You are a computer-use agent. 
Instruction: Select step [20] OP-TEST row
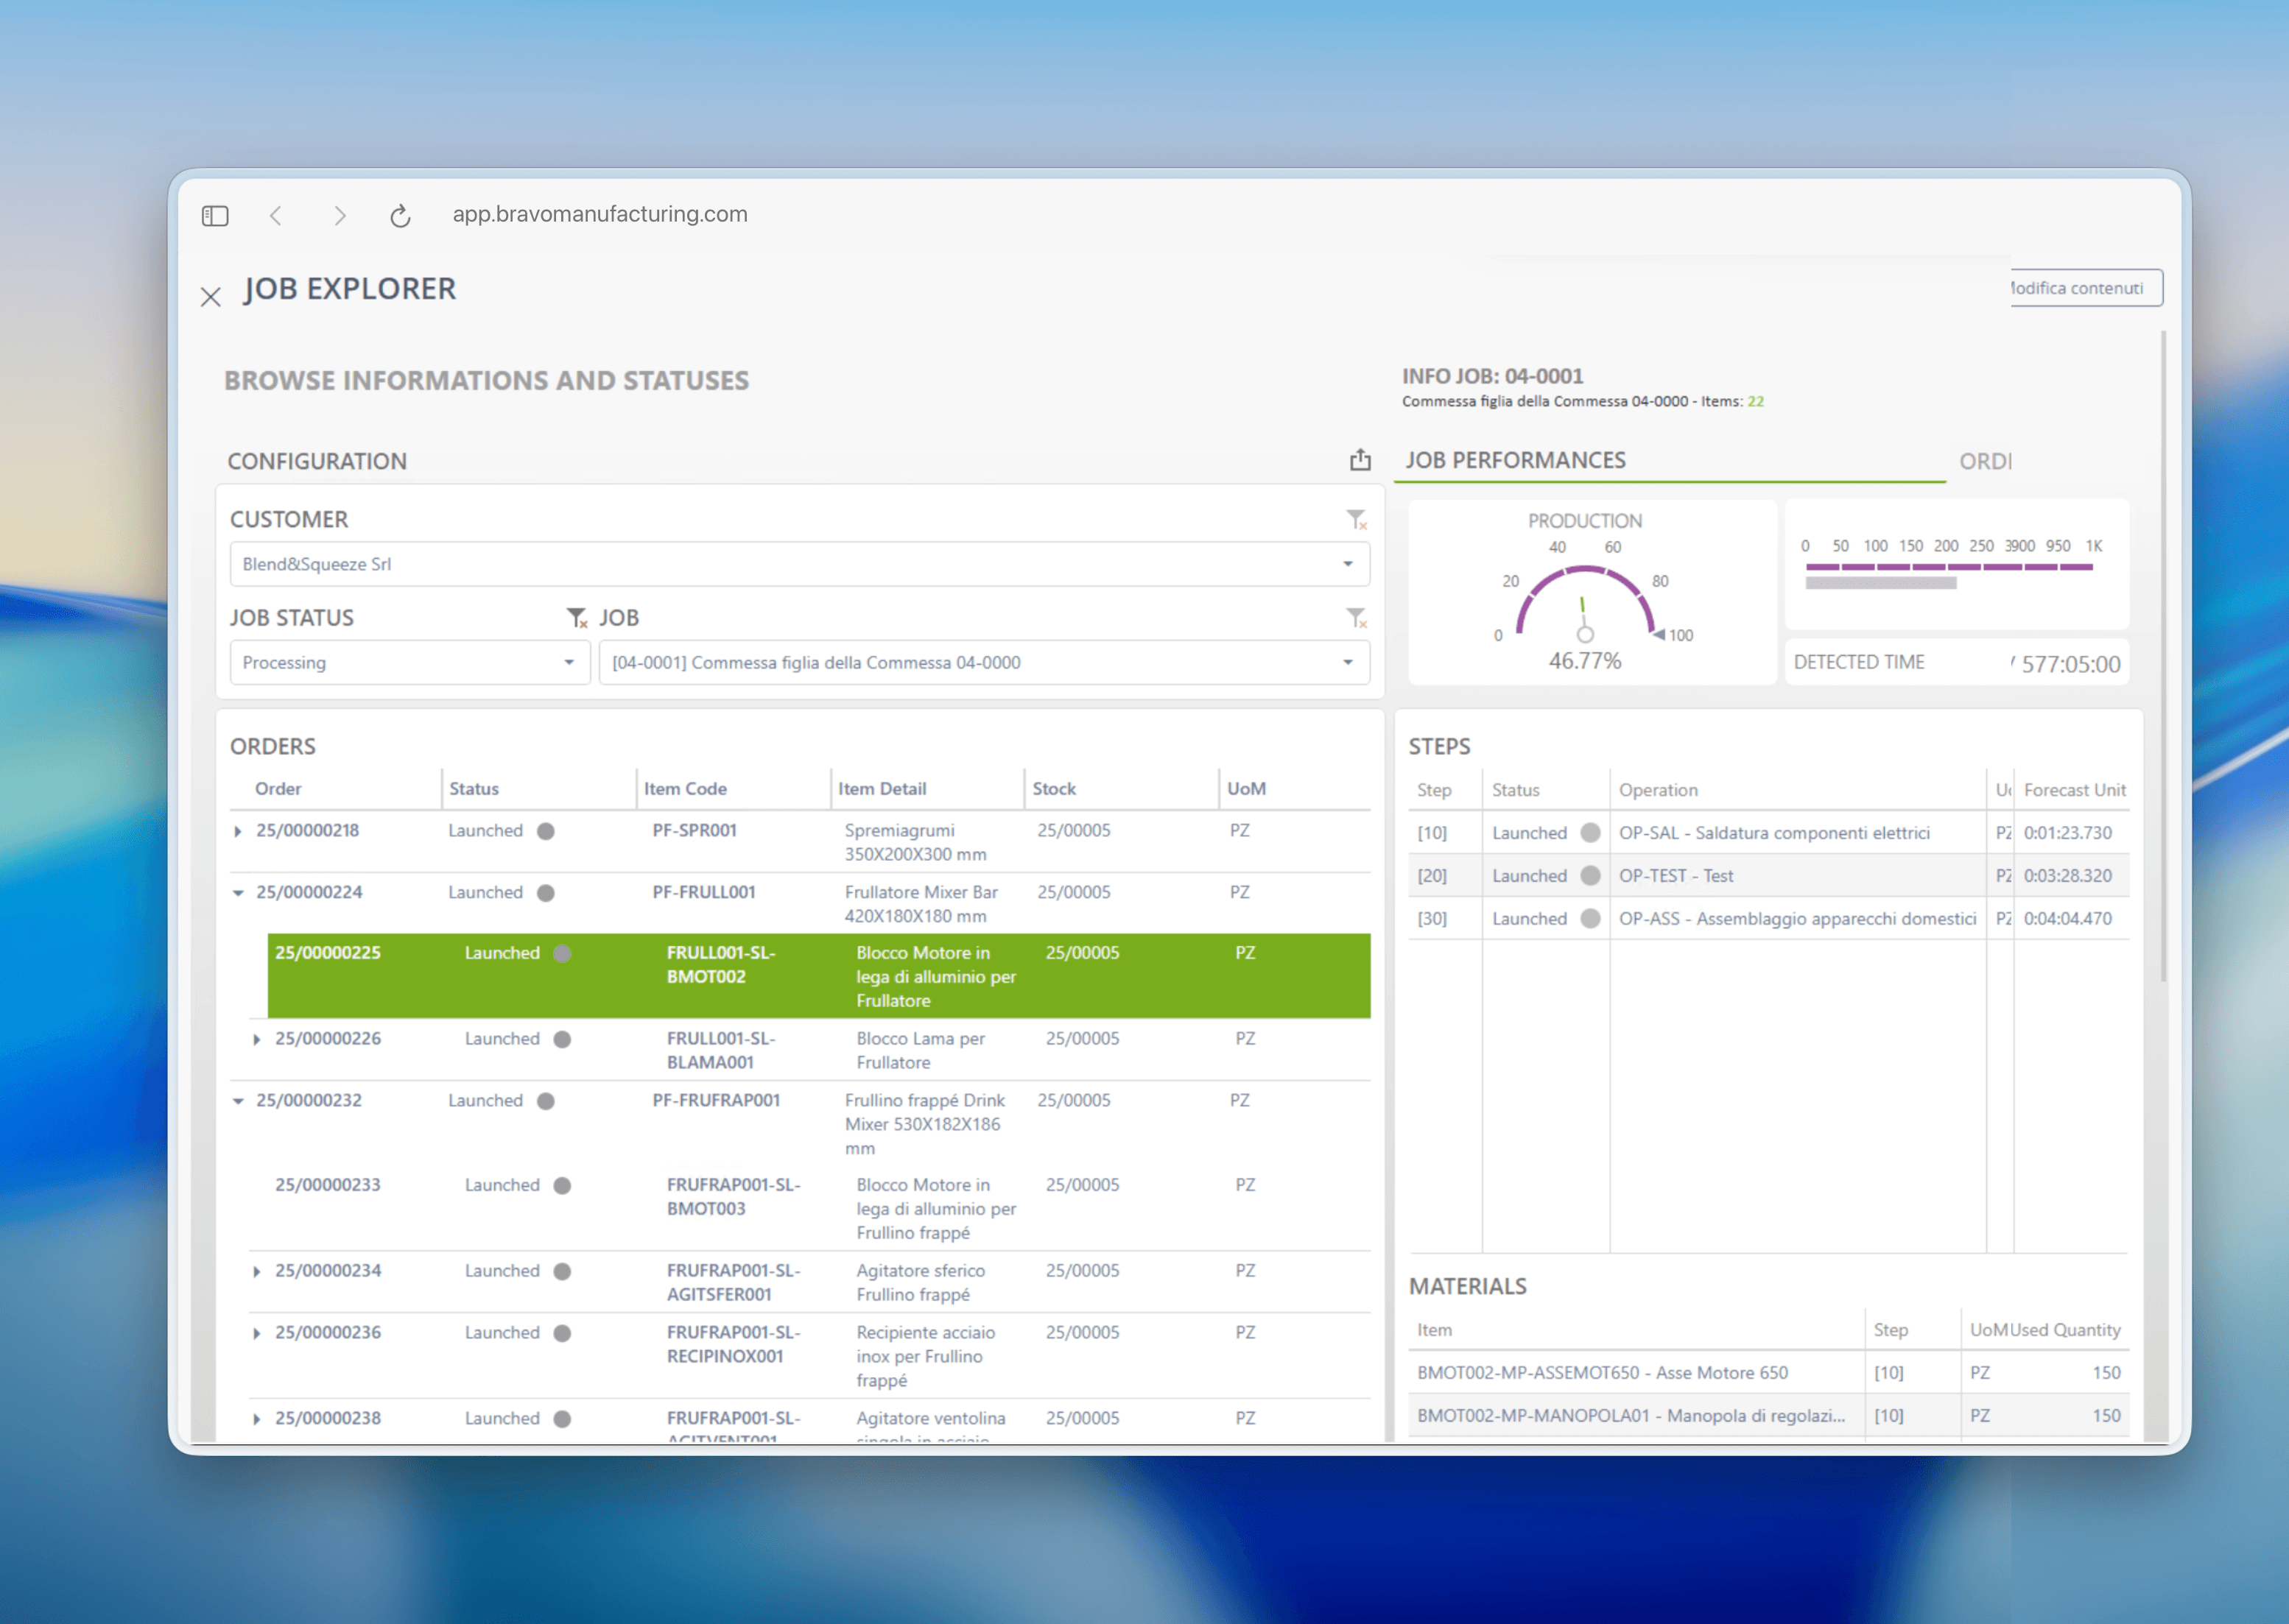1768,876
